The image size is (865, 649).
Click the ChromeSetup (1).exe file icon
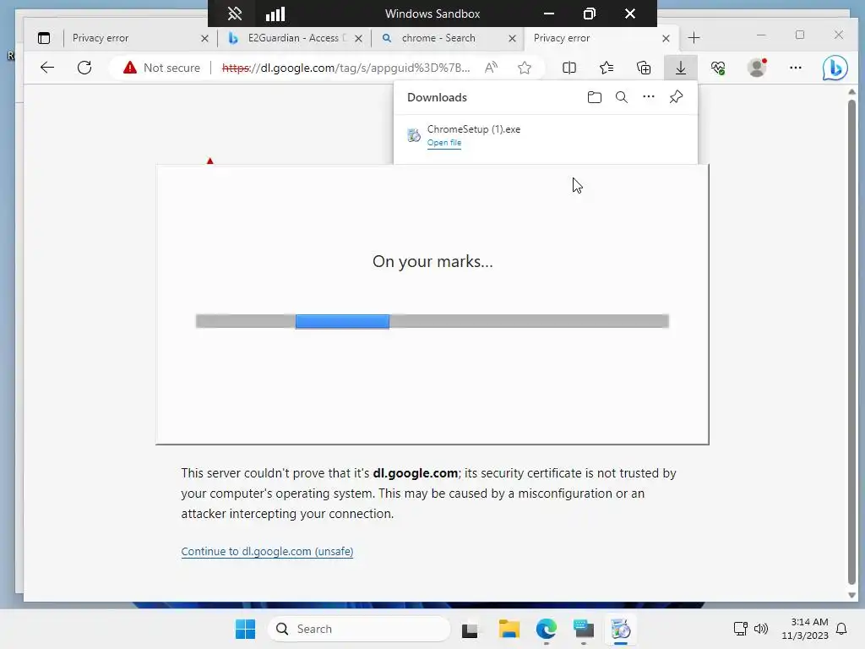(414, 134)
